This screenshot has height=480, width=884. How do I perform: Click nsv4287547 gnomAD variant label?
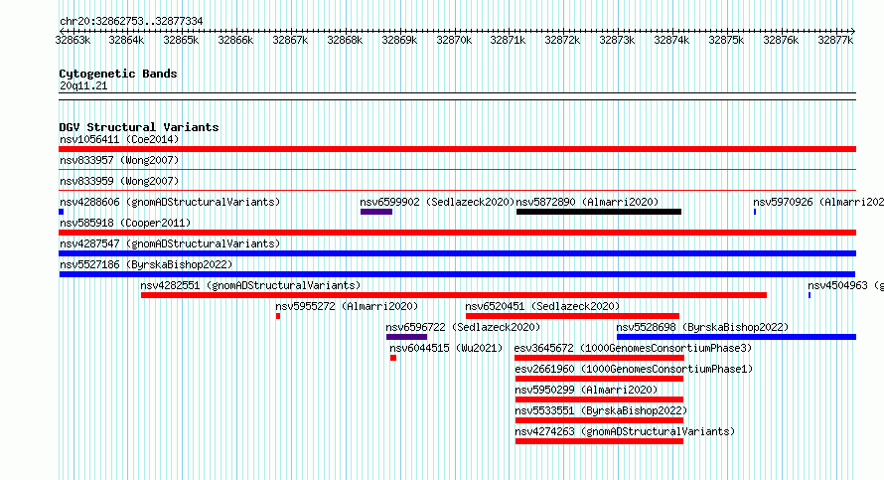tap(170, 243)
